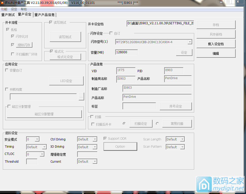Click the 简易扫描 button

[177, 124]
